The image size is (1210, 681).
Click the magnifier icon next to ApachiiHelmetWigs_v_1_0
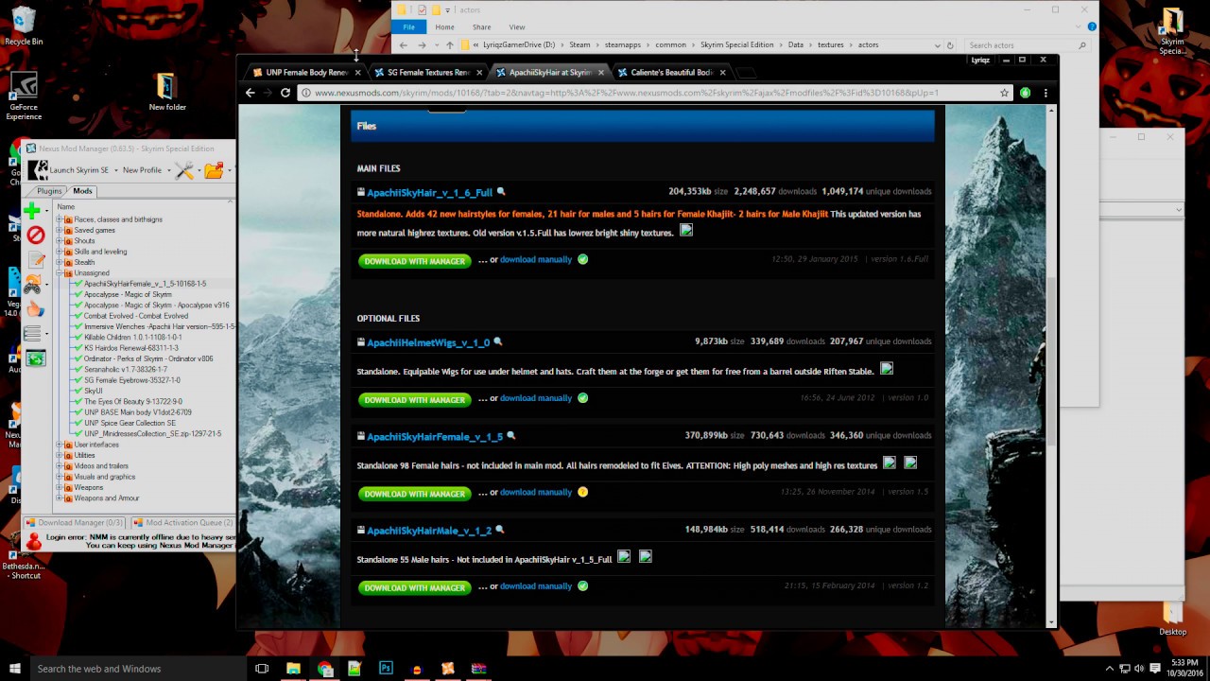tap(498, 342)
